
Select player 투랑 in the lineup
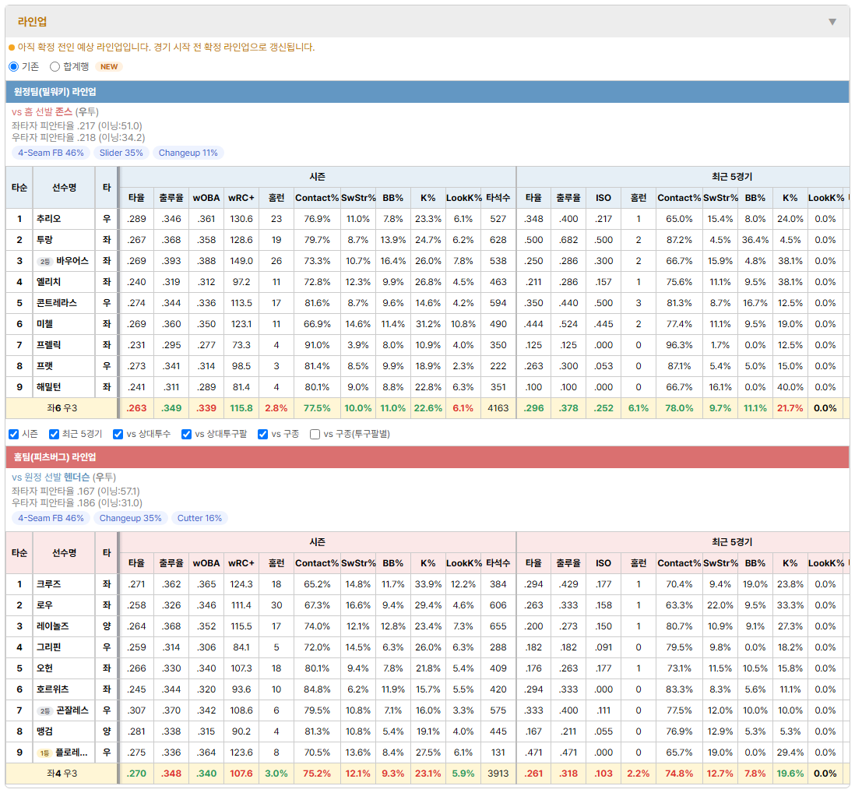click(x=44, y=240)
